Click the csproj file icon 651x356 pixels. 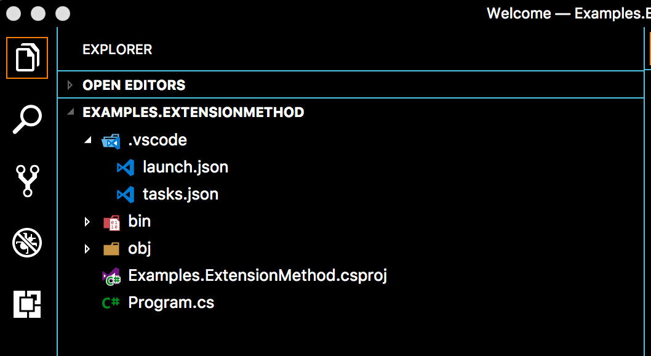click(x=111, y=277)
